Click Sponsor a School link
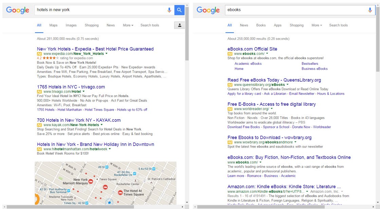 pos(276,127)
